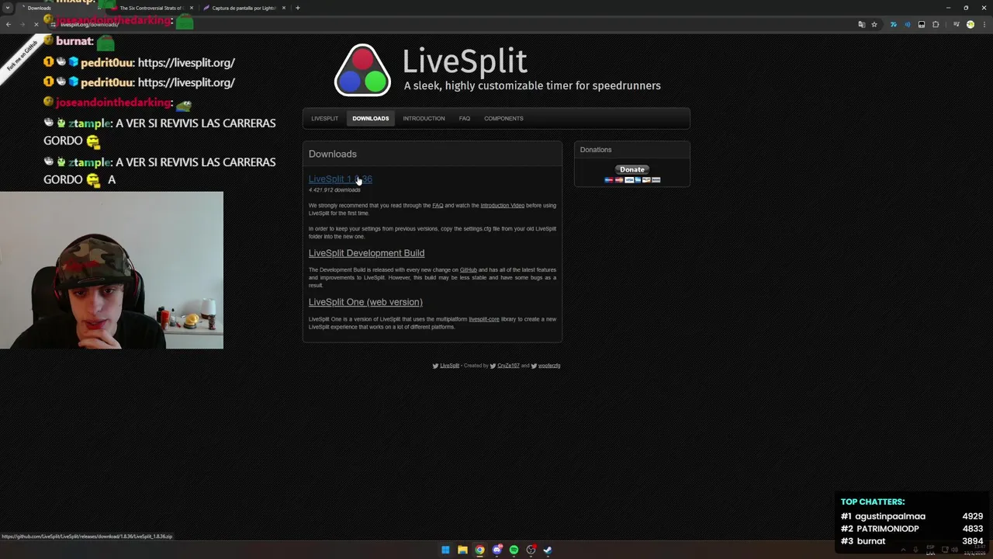Click the translate page icon
Viewport: 993px width, 559px height.
click(862, 25)
